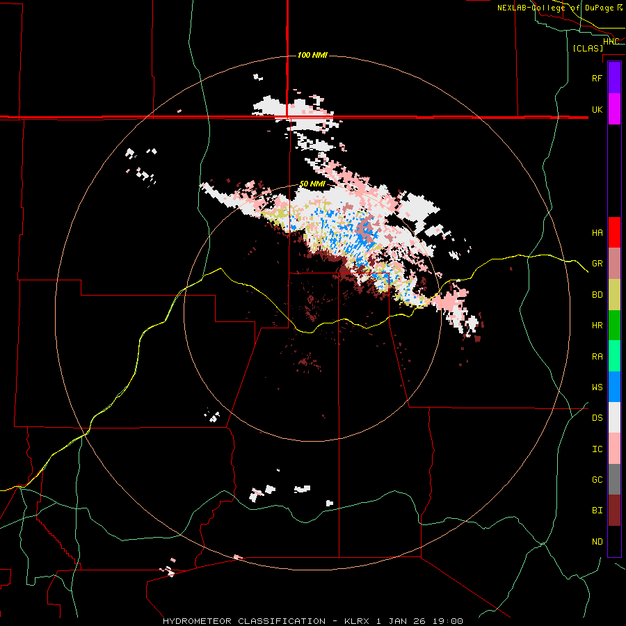Click the WS legend label
Image resolution: width=626 pixels, height=626 pixels.
(x=597, y=387)
